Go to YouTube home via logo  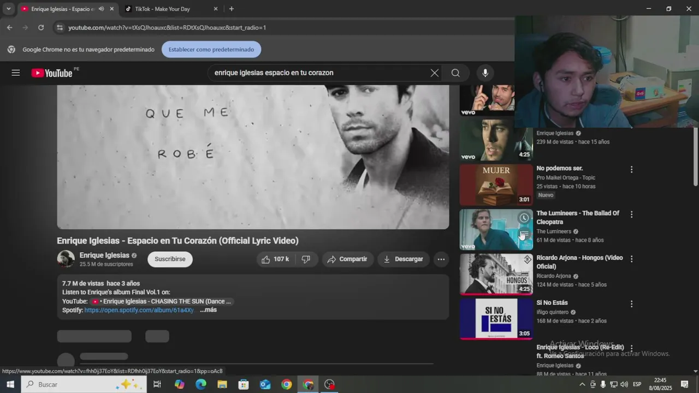pos(52,73)
